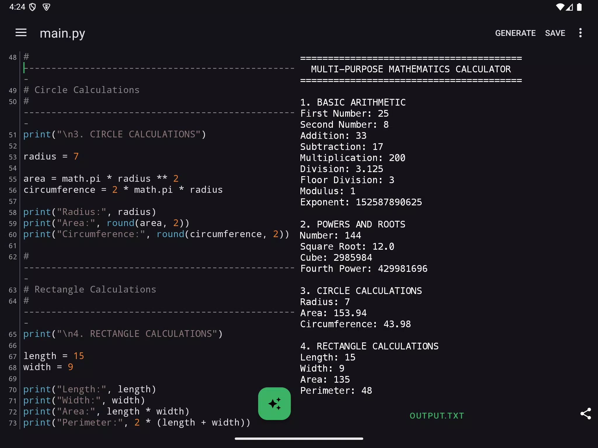Open the hamburger navigation menu
This screenshot has width=598, height=448.
pyautogui.click(x=21, y=33)
